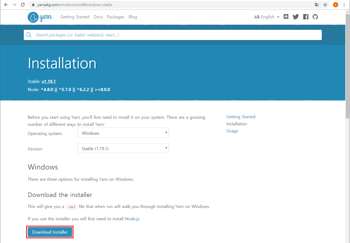Open the Packages nav item

[116, 17]
